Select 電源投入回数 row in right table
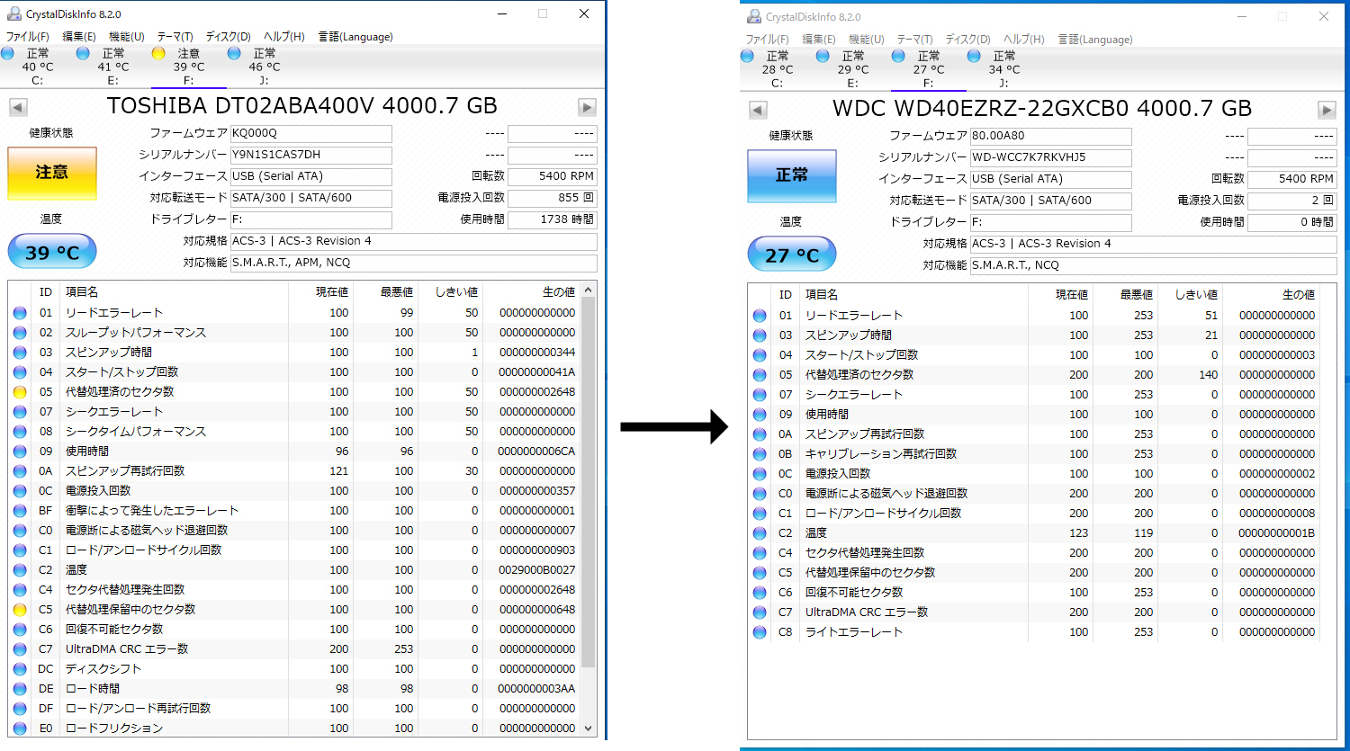This screenshot has width=1350, height=751. point(1034,474)
